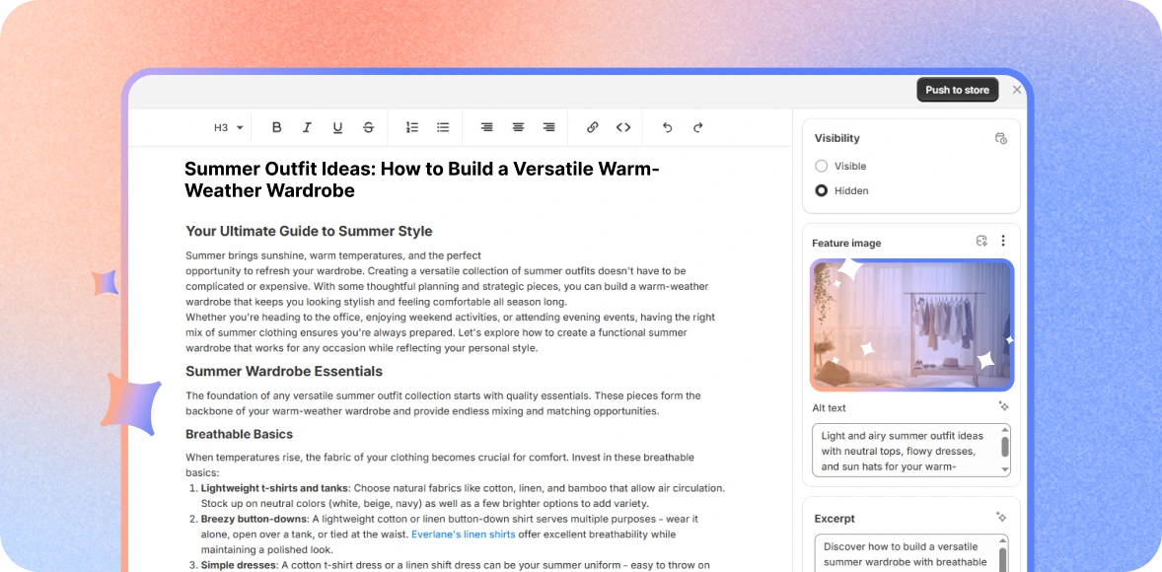Click the feature image thumbnail
The height and width of the screenshot is (572, 1162).
[x=911, y=325]
